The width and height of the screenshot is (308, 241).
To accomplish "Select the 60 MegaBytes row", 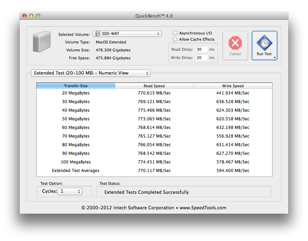I will coord(154,128).
